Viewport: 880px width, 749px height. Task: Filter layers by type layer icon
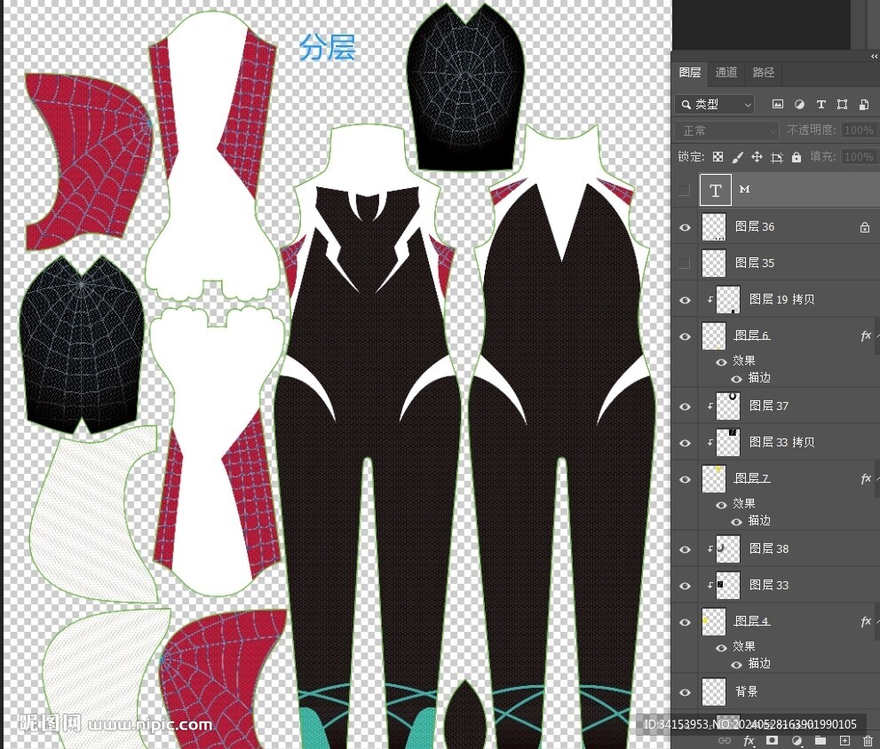[x=821, y=105]
